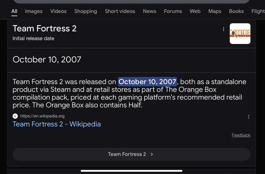Switch to the Videos tab
This screenshot has height=174, width=265.
[x=58, y=11]
